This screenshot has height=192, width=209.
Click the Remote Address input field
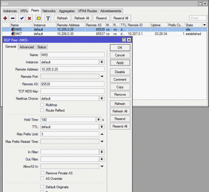point(72,69)
